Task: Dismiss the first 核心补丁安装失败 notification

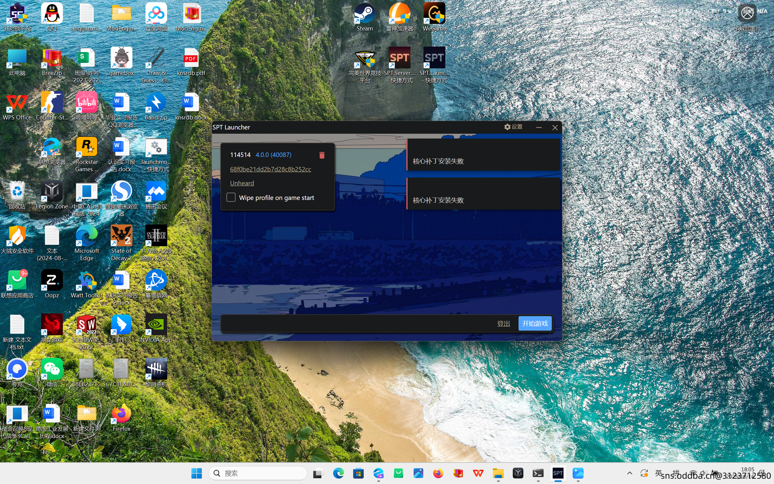Action: 483,155
